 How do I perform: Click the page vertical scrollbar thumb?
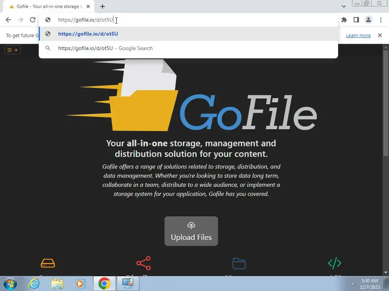pyautogui.click(x=386, y=103)
